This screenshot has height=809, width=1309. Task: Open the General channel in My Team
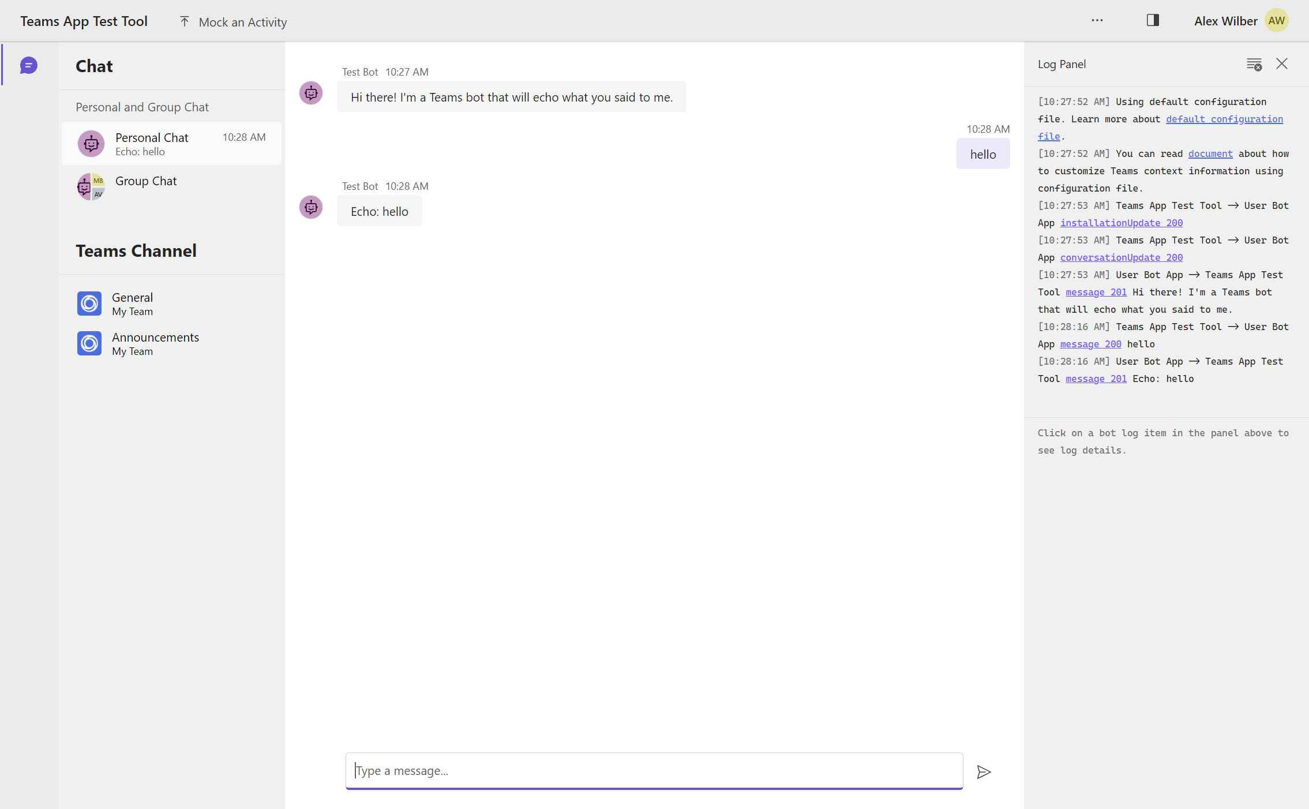coord(132,304)
